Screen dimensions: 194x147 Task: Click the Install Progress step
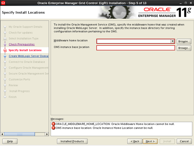coord(20,91)
